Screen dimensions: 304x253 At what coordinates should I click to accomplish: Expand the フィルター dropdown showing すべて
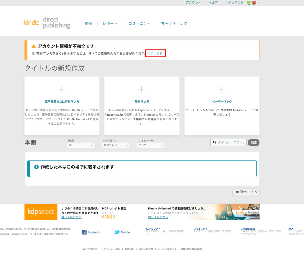150,145
